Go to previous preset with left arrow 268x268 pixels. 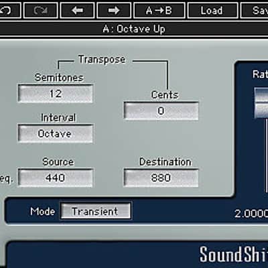click(77, 10)
